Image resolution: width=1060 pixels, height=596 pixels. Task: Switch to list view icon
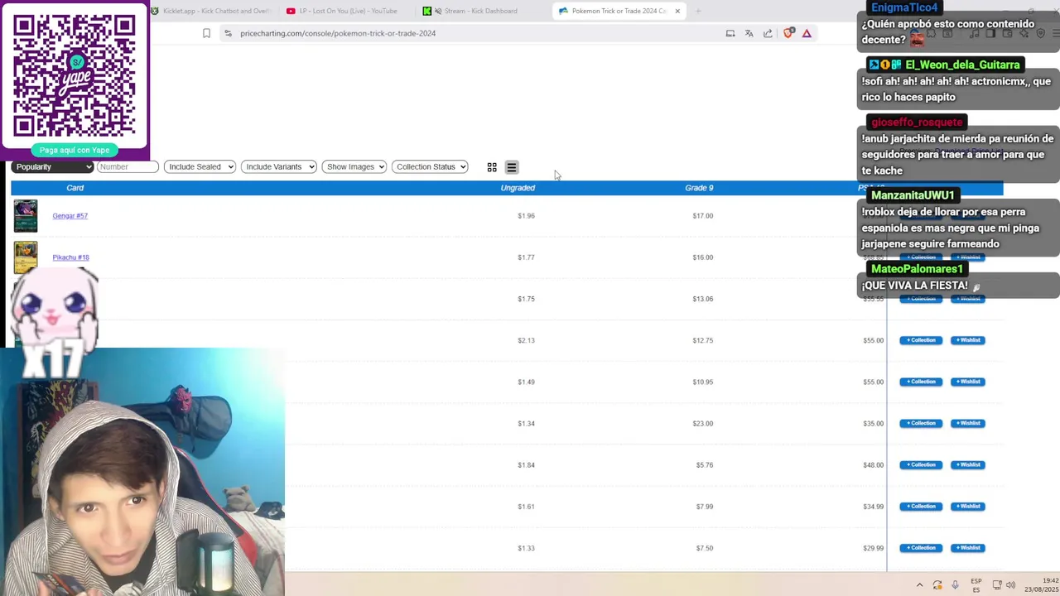click(x=512, y=167)
